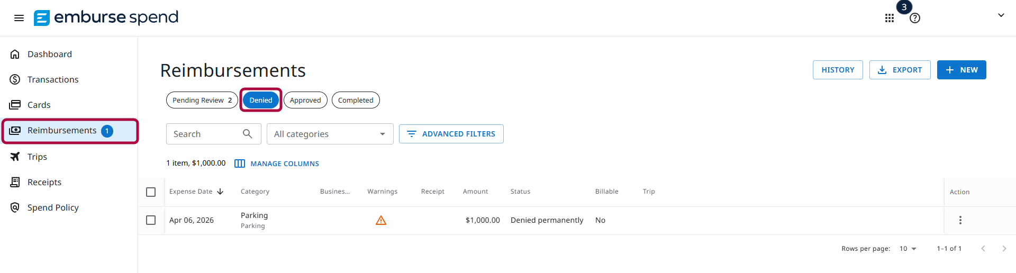Sort by Expense Date arrow
Viewport: 1016px width, 273px height.
coord(220,192)
